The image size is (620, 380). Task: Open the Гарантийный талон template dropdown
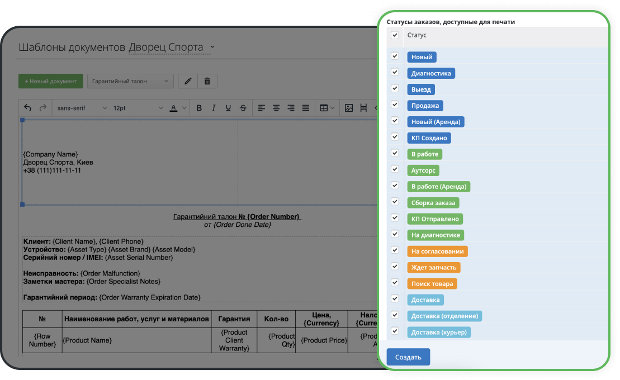(x=130, y=81)
